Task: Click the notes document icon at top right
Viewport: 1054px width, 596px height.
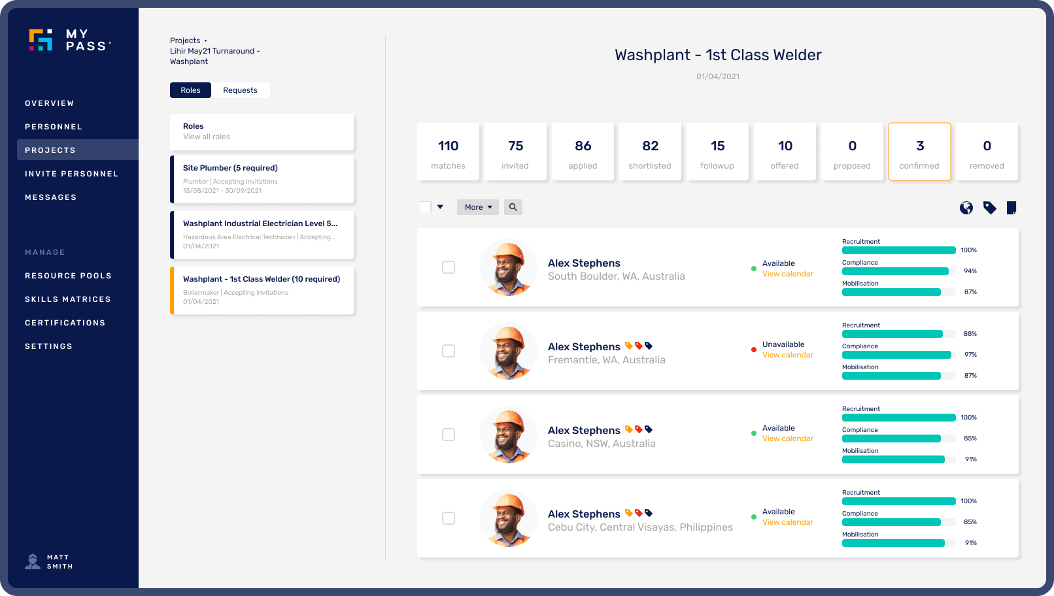Action: (x=1012, y=207)
